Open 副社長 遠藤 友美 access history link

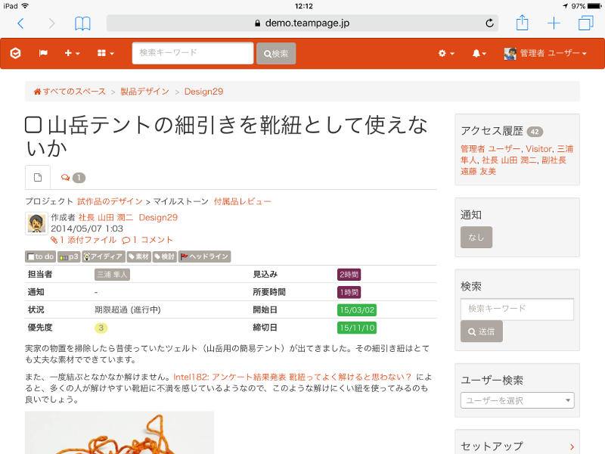(513, 166)
